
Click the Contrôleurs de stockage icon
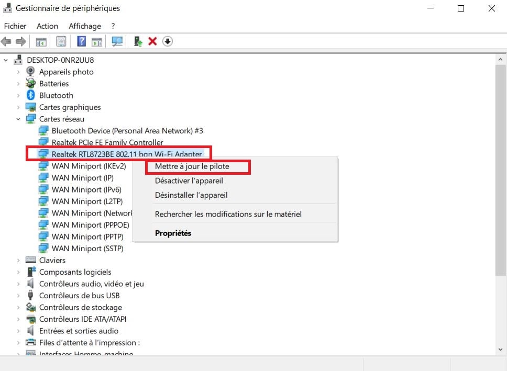coord(31,307)
